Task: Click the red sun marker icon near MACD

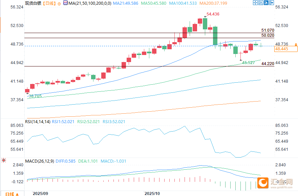Action: pos(4,160)
